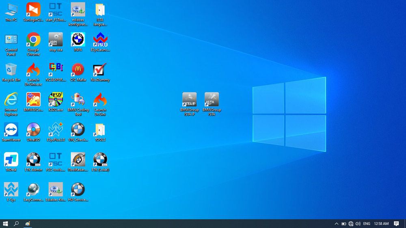Click the BMWAiCoder shortcut icon

pyautogui.click(x=33, y=102)
